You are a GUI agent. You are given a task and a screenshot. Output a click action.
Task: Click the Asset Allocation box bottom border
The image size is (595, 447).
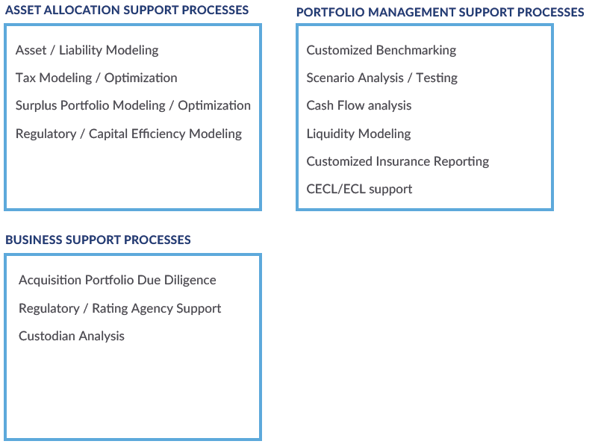pos(133,209)
